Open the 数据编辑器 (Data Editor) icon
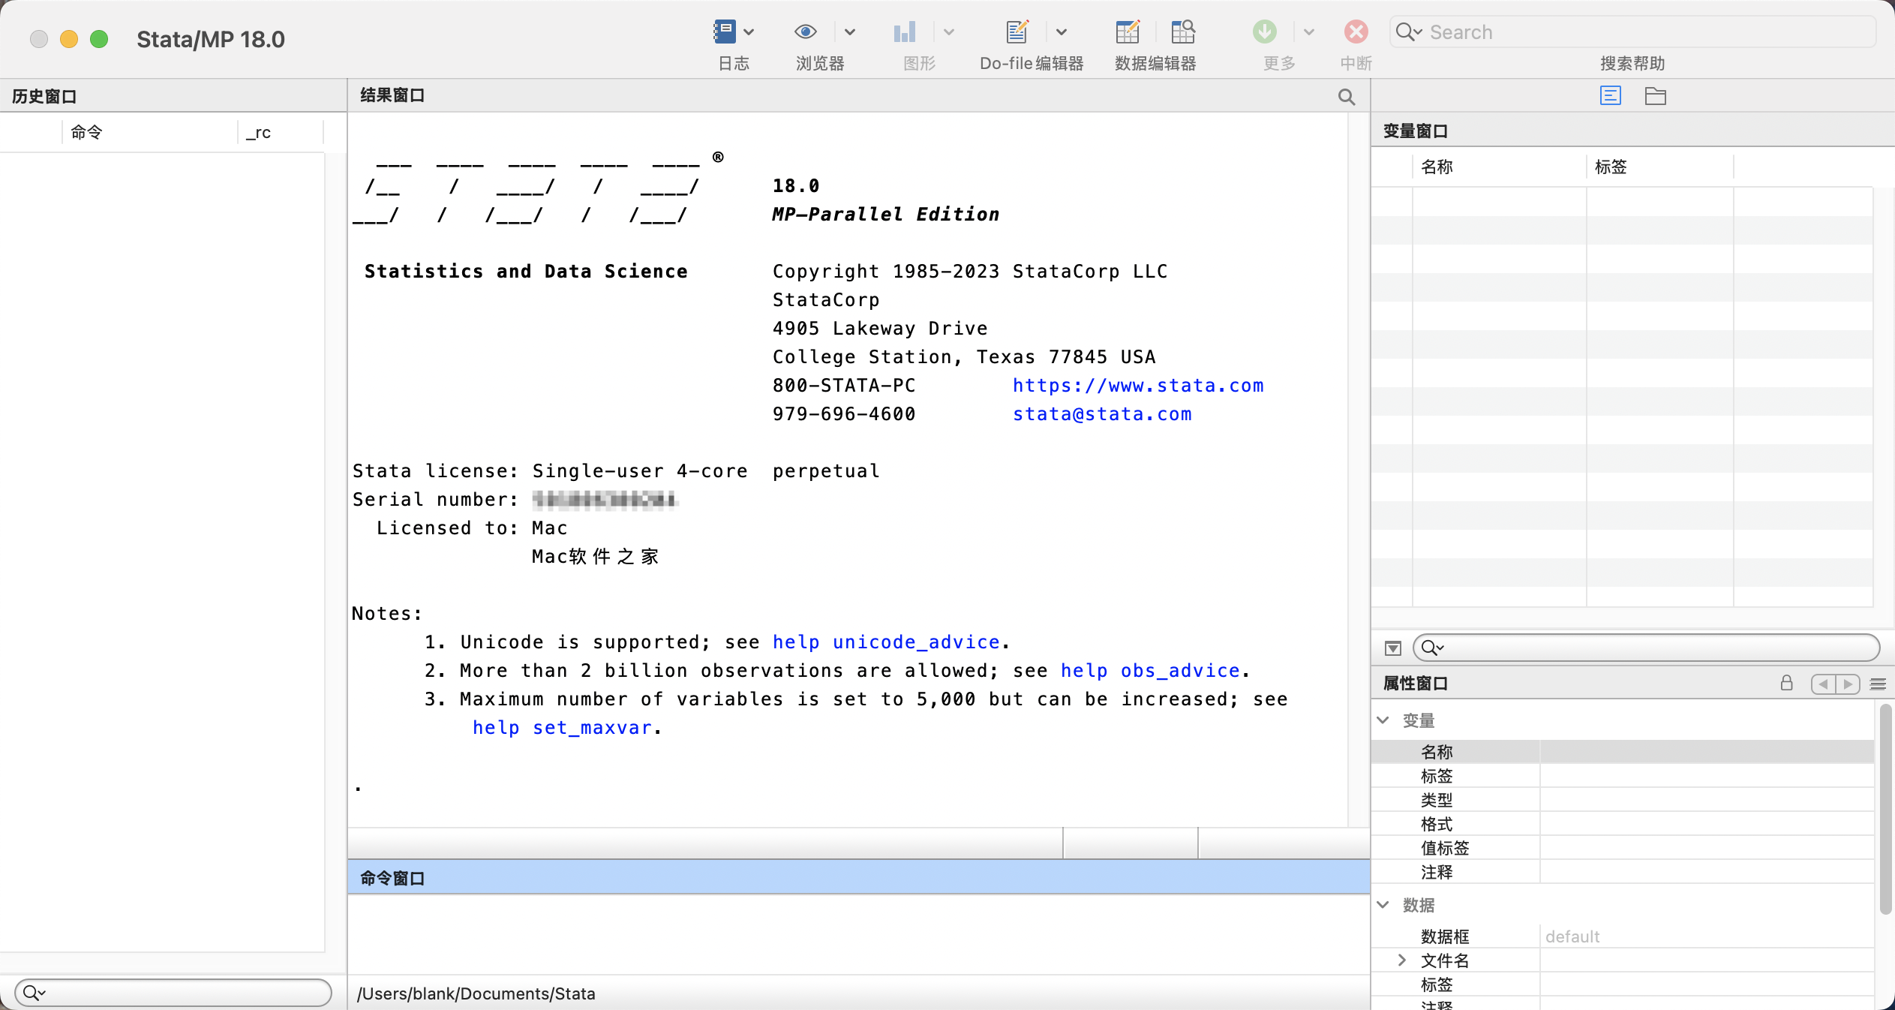The width and height of the screenshot is (1895, 1010). [1127, 32]
